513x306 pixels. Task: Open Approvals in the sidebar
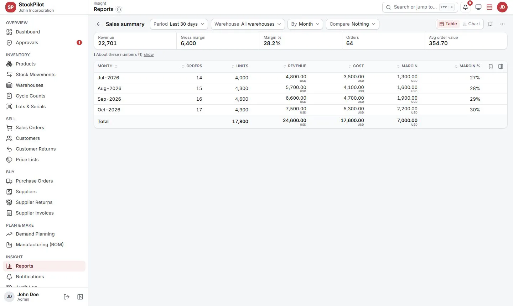44,43
